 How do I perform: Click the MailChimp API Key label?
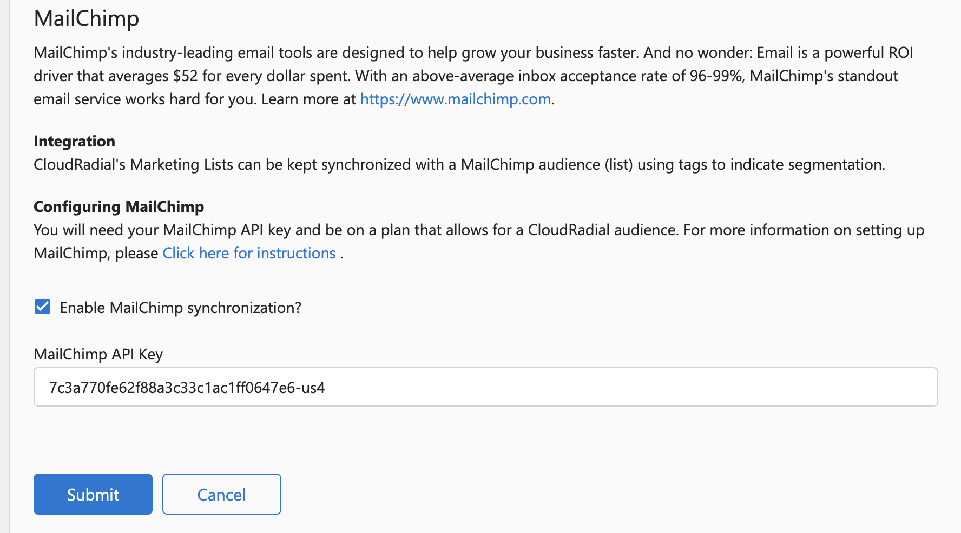pos(98,355)
